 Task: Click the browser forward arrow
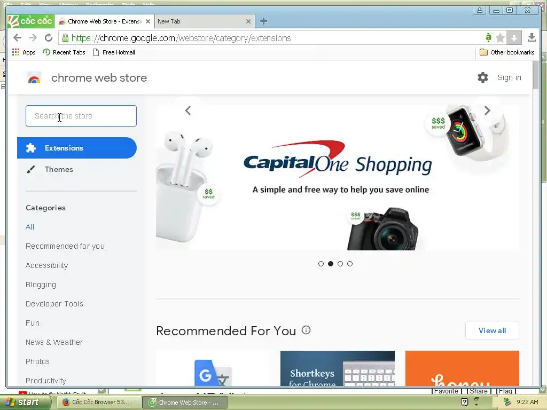click(33, 38)
